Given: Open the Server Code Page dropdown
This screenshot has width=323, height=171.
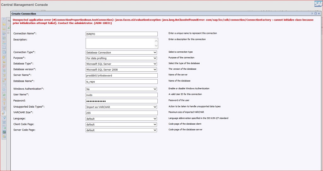Looking at the screenshot, I should tap(121, 130).
